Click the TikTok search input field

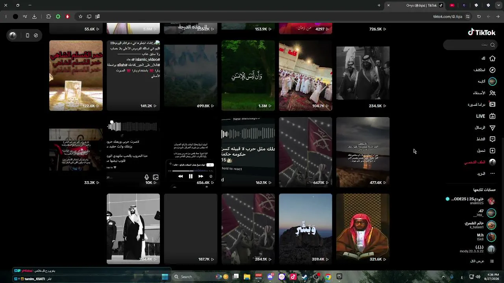point(470,45)
